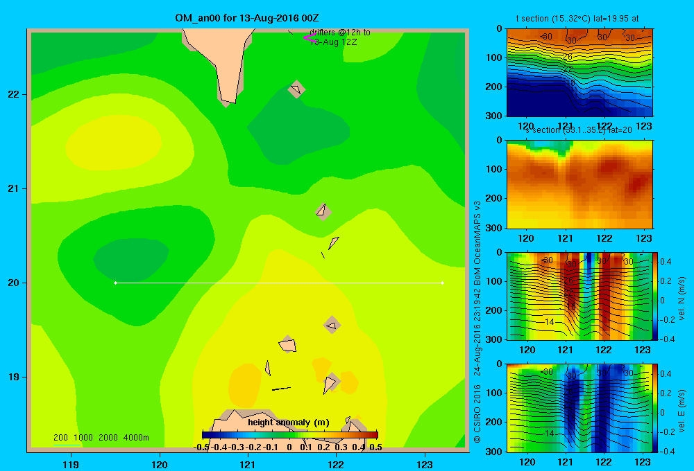Click longitude label 119 on main map
694x471 pixels.
click(71, 464)
